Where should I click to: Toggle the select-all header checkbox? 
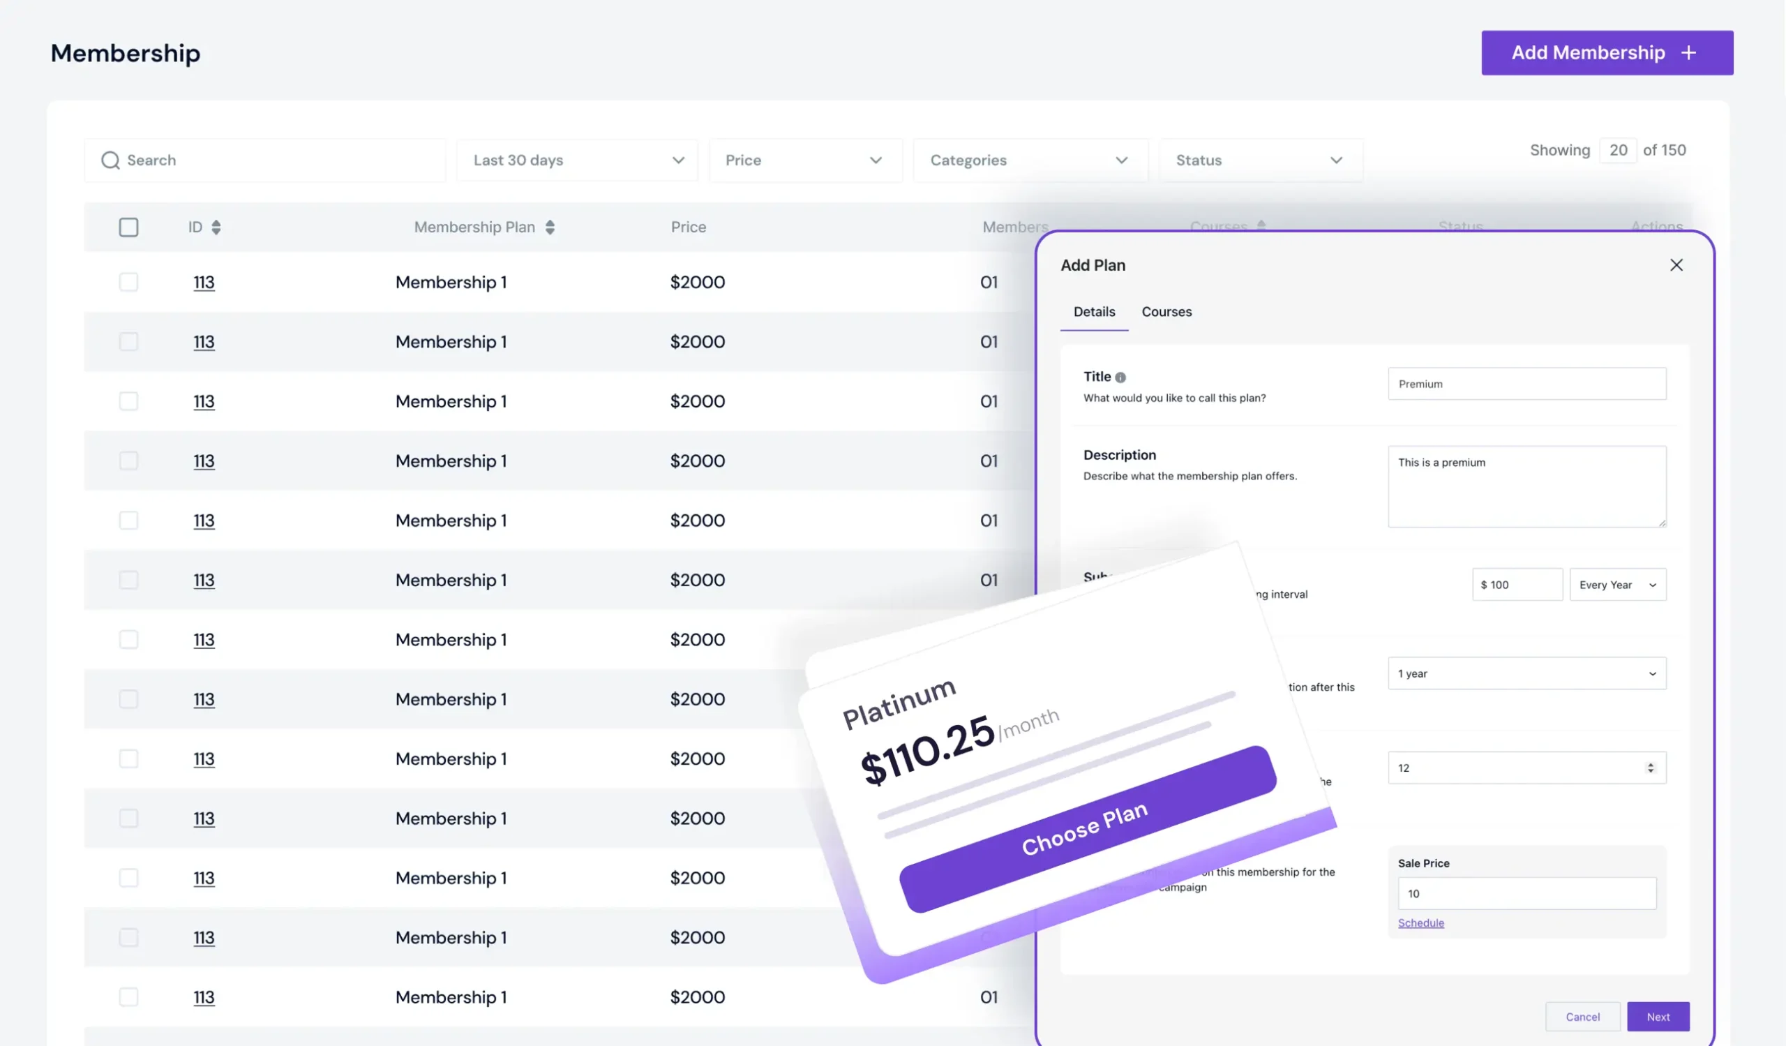click(x=128, y=227)
